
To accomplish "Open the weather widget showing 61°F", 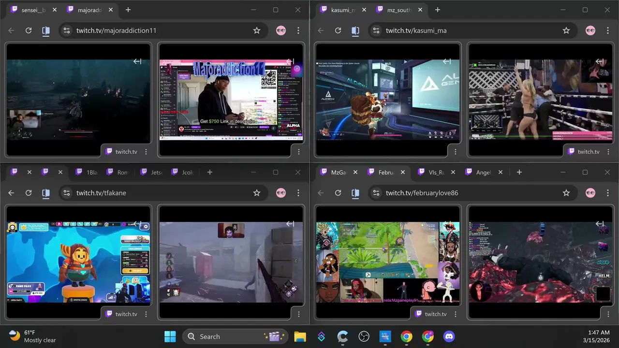I will [33, 336].
